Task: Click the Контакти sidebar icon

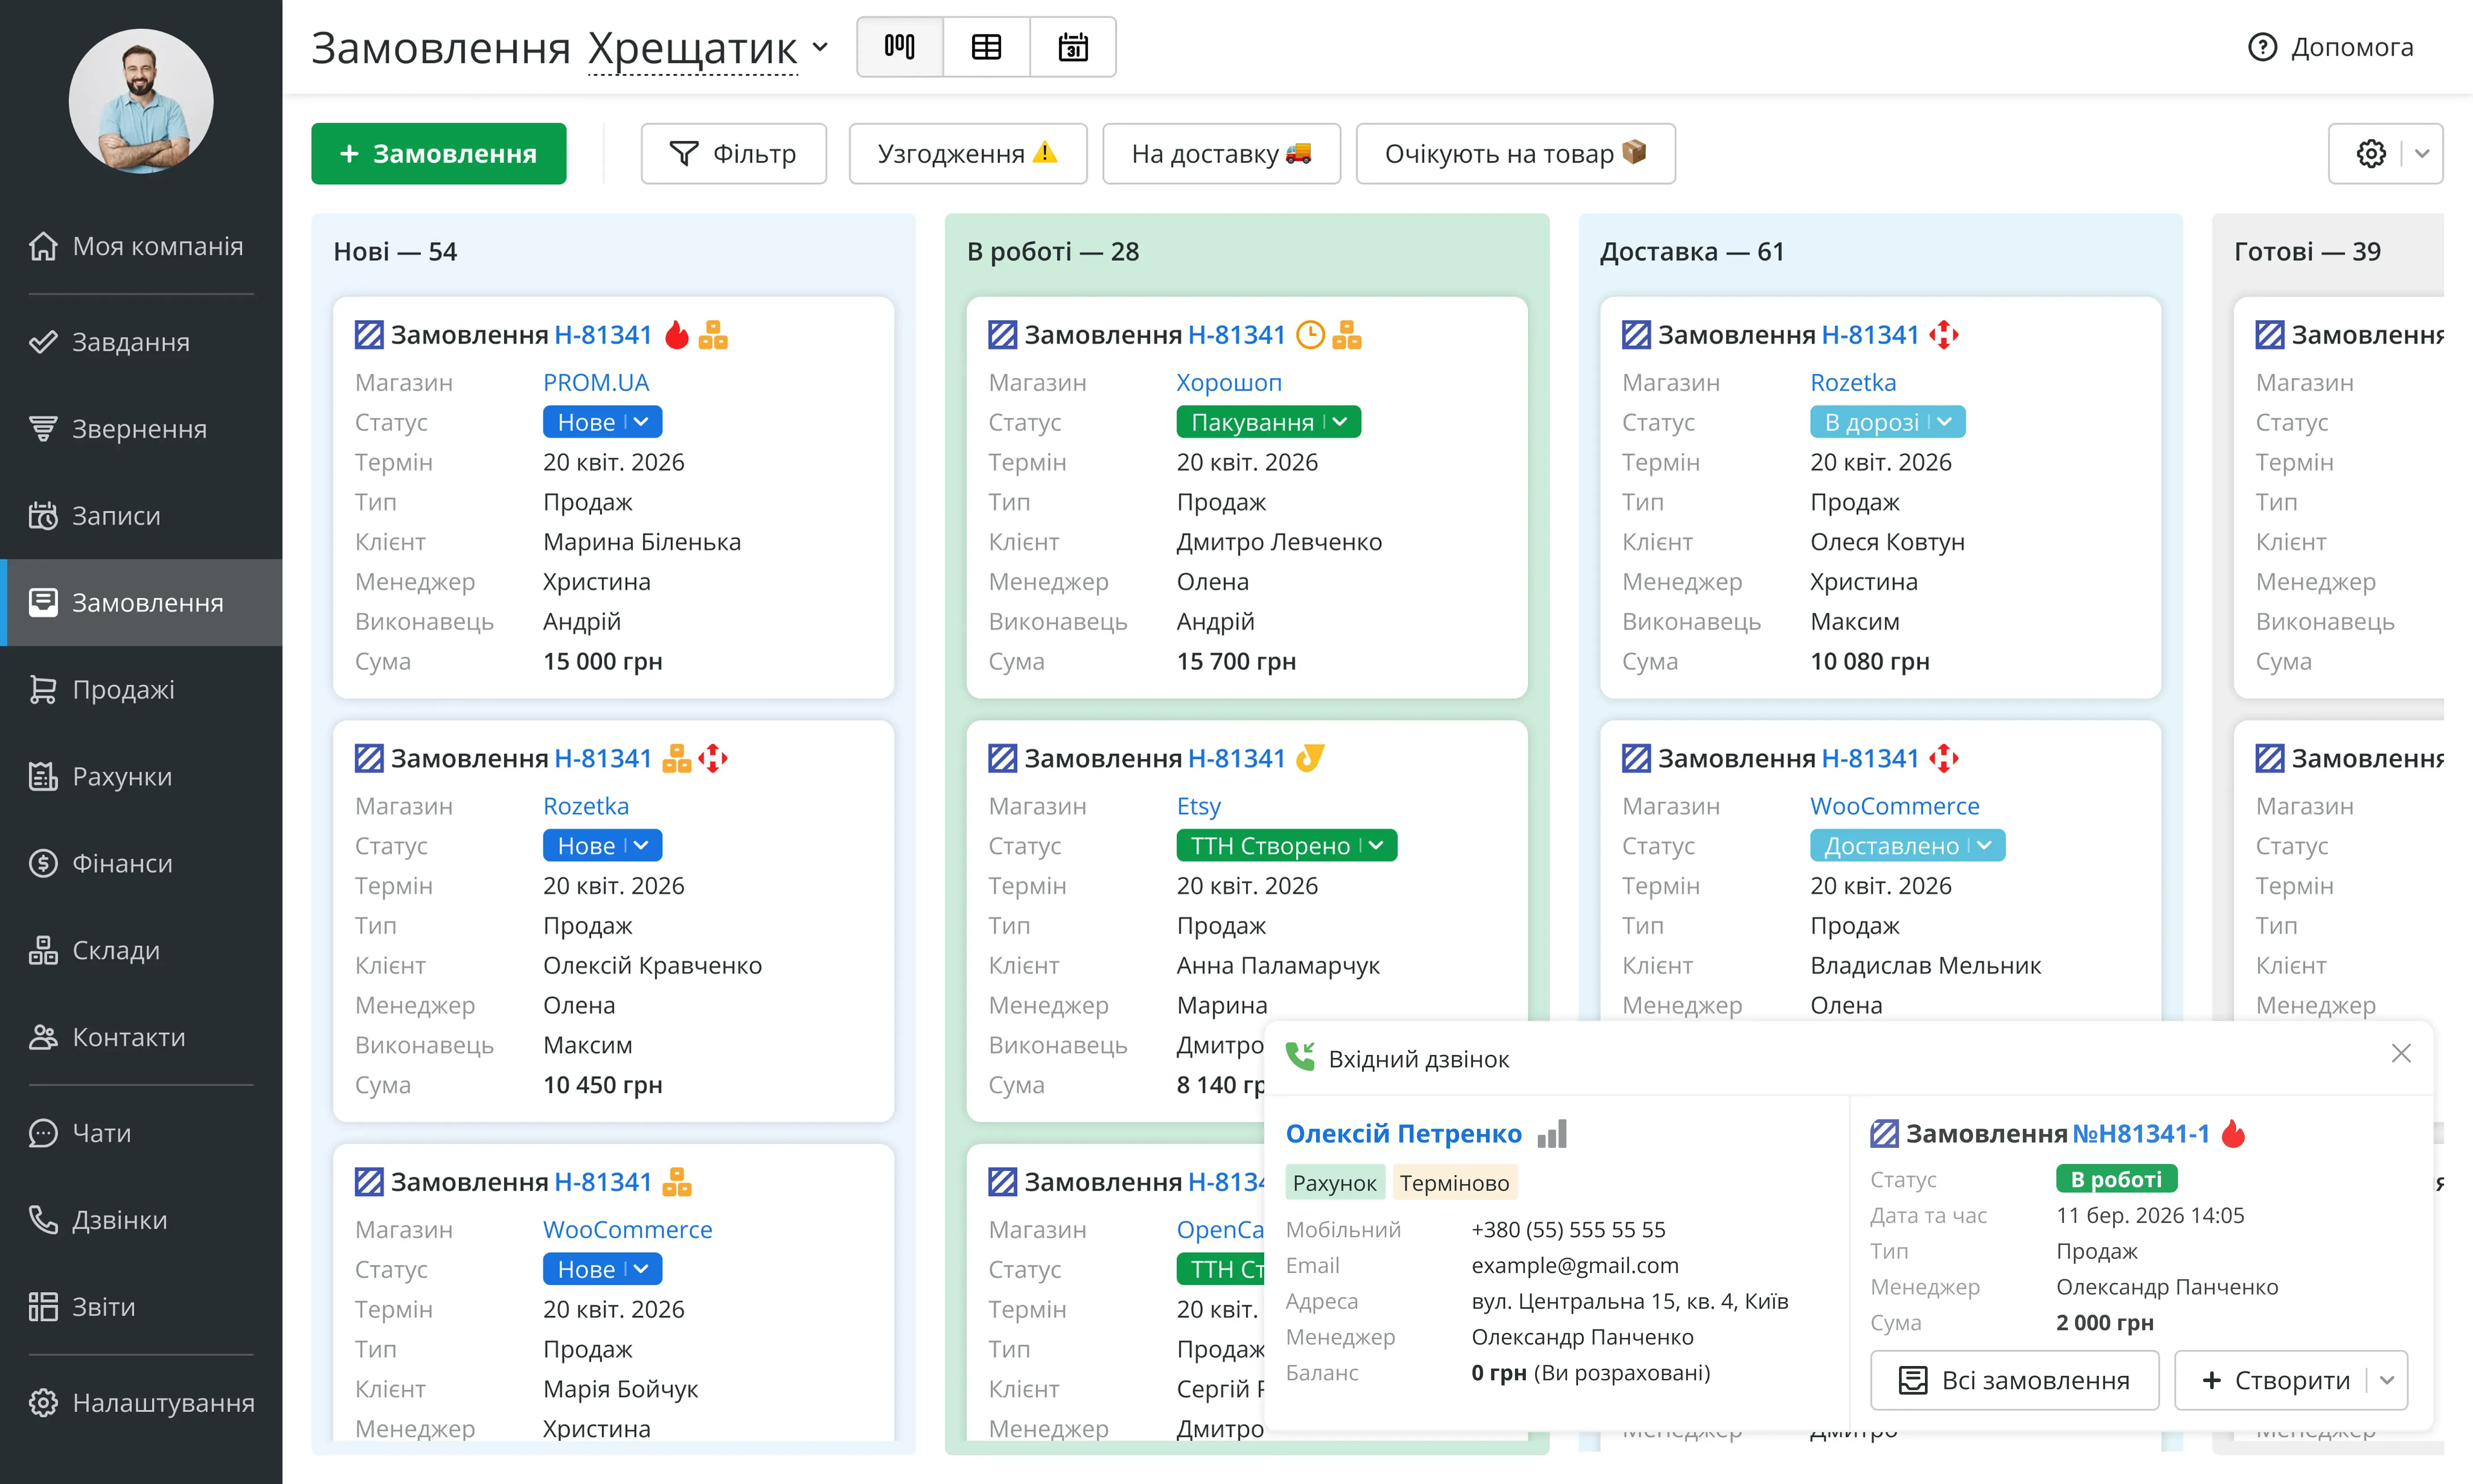Action: click(x=43, y=1037)
